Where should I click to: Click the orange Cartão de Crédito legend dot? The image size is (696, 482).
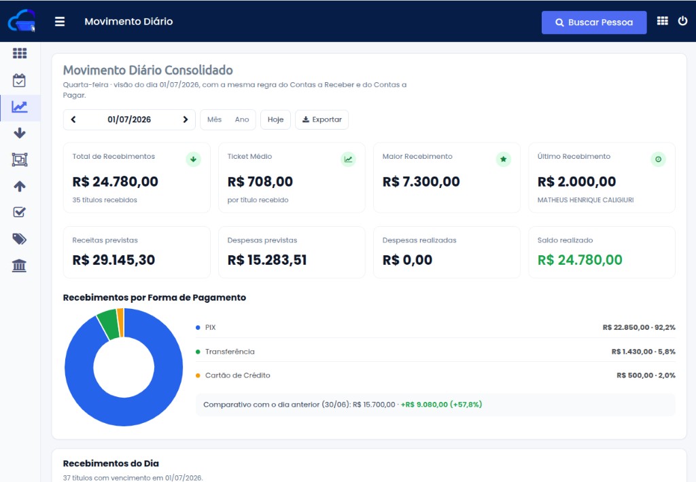198,375
